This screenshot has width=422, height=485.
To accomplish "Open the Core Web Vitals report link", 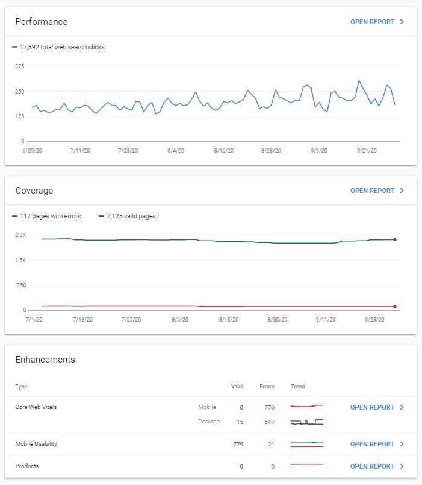I will (x=372, y=407).
